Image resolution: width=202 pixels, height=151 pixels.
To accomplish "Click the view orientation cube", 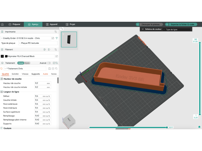I will pyautogui.click(x=69, y=121).
